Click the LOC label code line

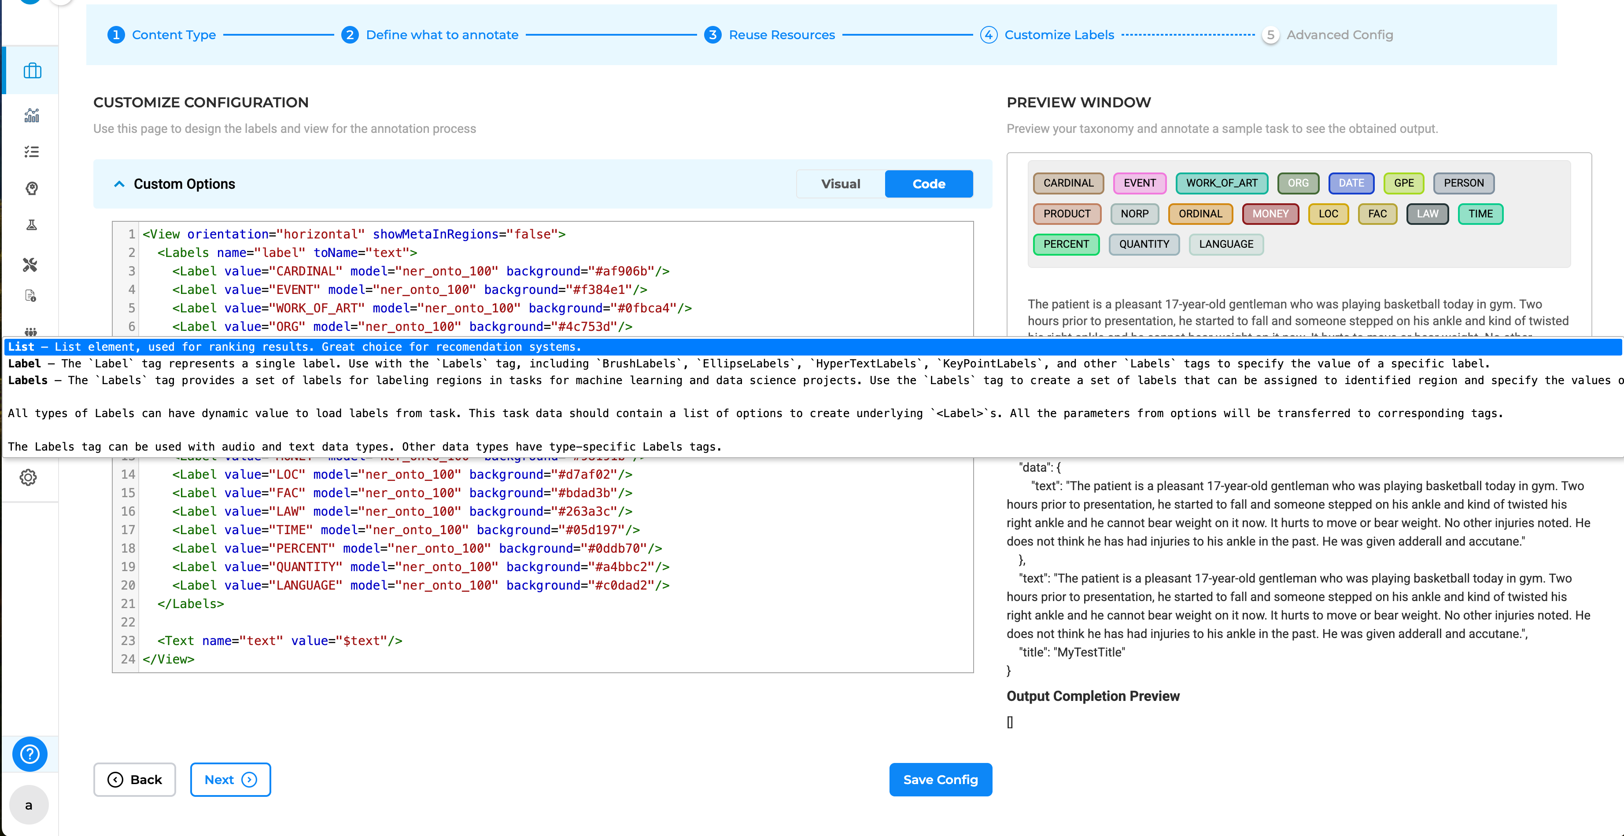[x=402, y=474]
